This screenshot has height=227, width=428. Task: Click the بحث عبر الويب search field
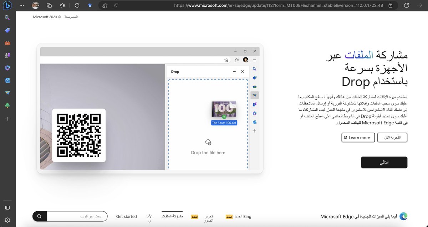[77, 216]
